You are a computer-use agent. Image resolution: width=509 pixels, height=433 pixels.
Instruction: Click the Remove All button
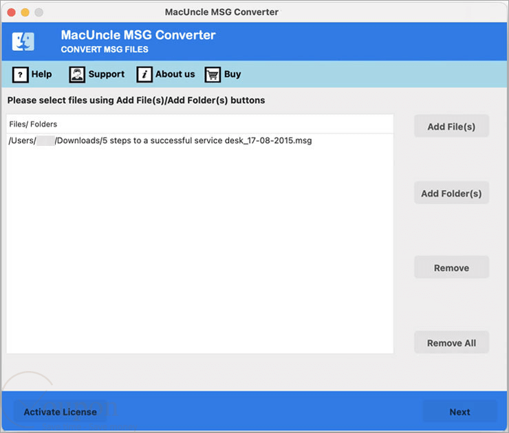[451, 342]
